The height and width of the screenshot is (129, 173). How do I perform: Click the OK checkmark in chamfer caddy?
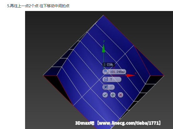pyautogui.click(x=105, y=95)
